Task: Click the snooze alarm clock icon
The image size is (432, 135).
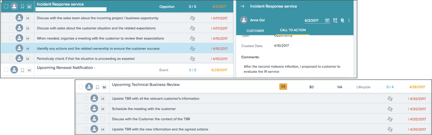Action: [x=335, y=20]
